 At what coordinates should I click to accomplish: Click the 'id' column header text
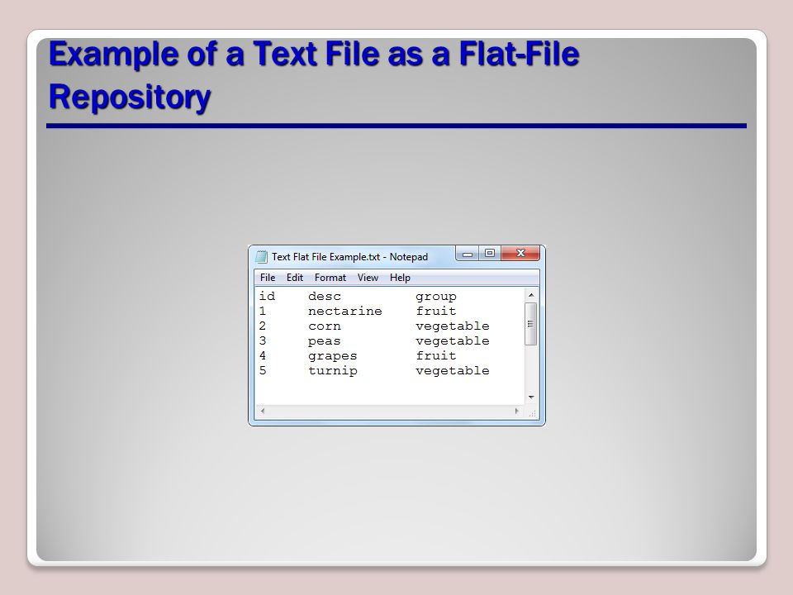tap(267, 296)
